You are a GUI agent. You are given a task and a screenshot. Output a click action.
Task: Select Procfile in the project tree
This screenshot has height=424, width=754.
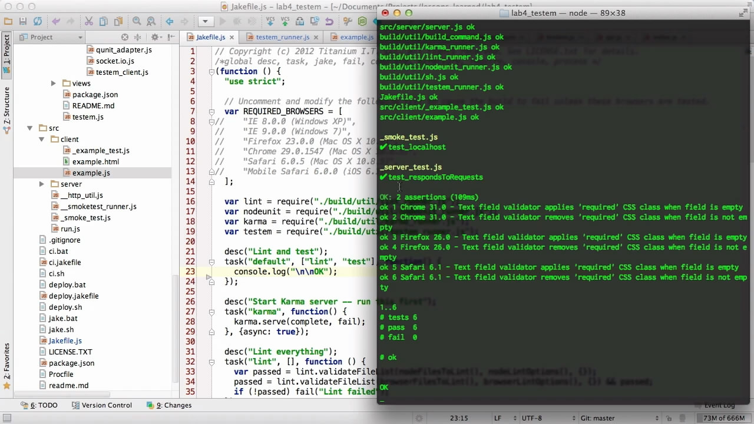click(x=61, y=375)
